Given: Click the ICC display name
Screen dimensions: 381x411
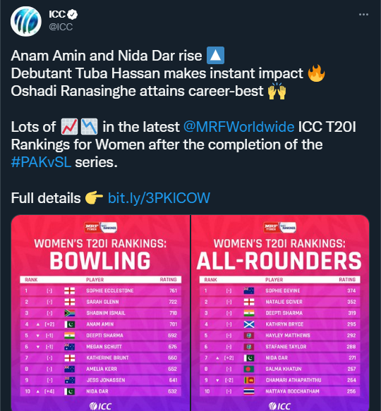Looking at the screenshot, I should coord(57,14).
